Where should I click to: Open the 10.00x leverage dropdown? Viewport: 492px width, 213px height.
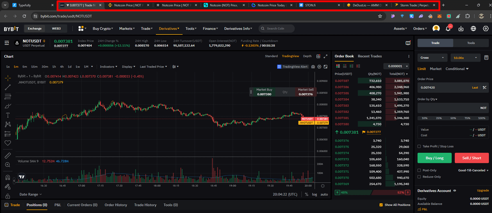465,58
